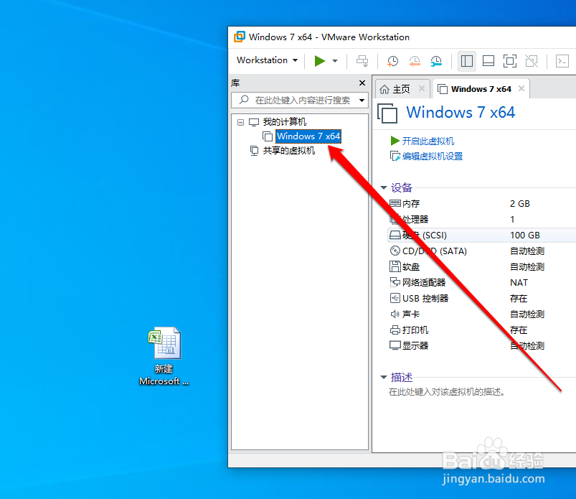
Task: Collapse the 设备 section
Action: [x=384, y=188]
